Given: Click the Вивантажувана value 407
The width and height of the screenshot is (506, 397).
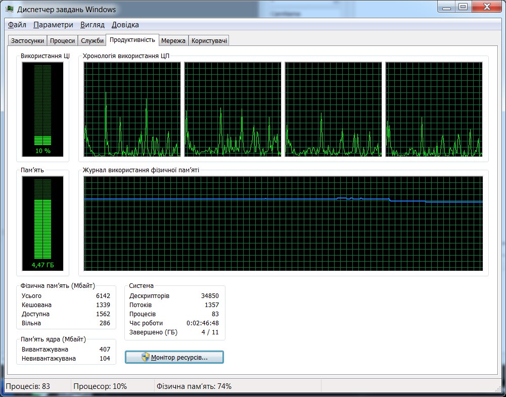Looking at the screenshot, I should coord(105,350).
